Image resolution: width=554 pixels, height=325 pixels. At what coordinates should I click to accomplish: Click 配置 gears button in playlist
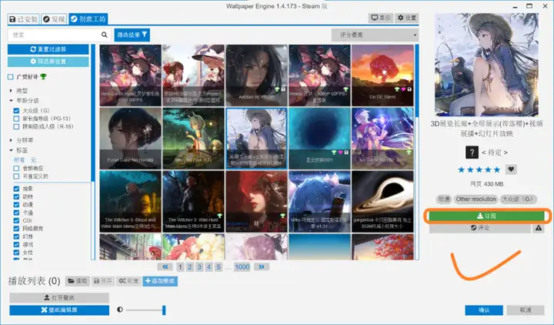click(128, 281)
